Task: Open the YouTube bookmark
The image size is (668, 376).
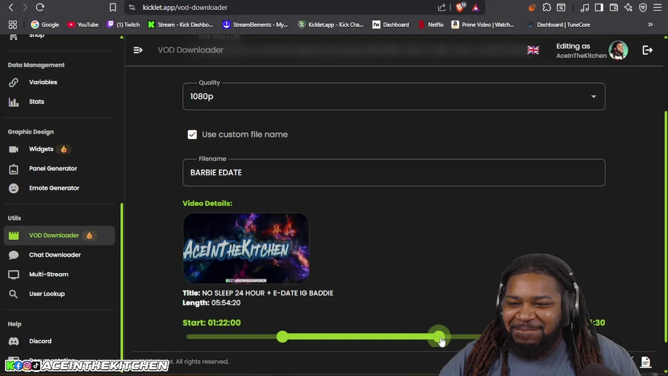Action: (x=83, y=25)
